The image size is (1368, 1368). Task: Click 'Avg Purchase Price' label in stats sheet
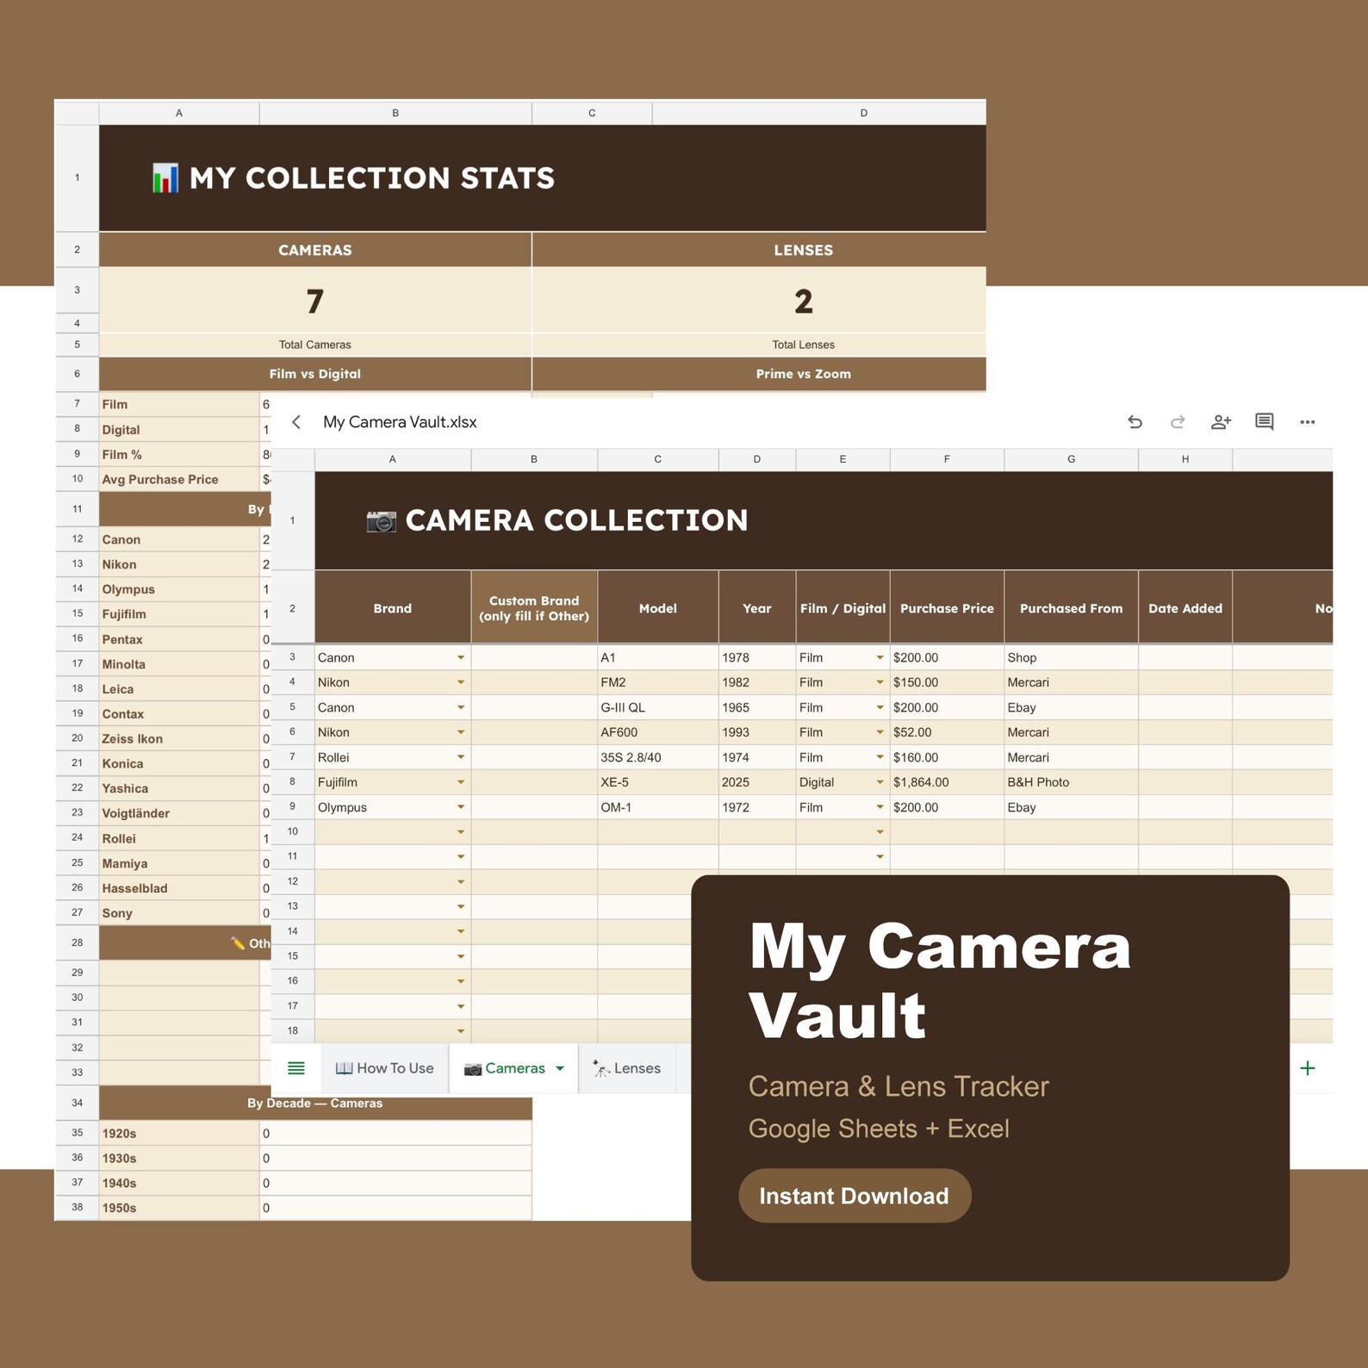tap(160, 479)
